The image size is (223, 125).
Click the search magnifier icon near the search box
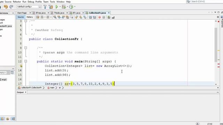pos(188,1)
